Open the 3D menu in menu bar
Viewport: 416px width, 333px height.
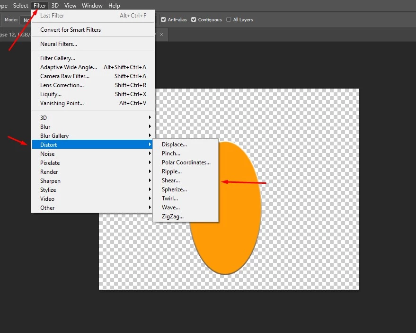[55, 6]
